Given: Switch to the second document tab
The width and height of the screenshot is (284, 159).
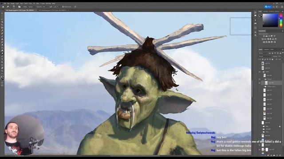Looking at the screenshot, I should click(53, 10).
